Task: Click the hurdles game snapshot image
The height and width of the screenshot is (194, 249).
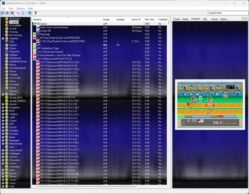Action: [x=210, y=104]
